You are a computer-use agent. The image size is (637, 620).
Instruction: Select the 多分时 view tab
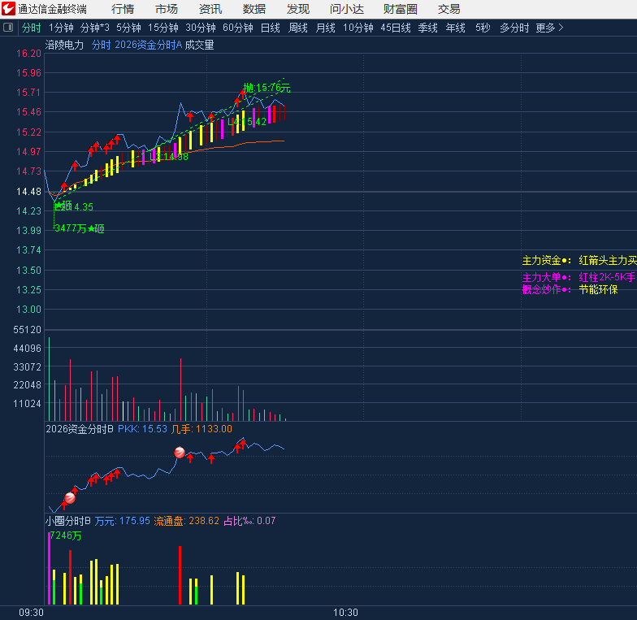[514, 28]
